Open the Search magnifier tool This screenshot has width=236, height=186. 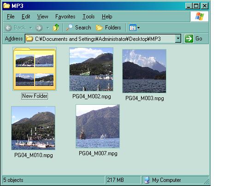point(69,28)
